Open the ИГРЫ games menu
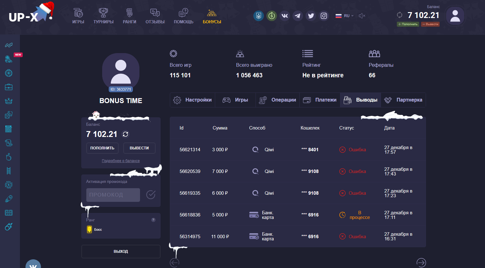Image resolution: width=485 pixels, height=268 pixels. (78, 16)
